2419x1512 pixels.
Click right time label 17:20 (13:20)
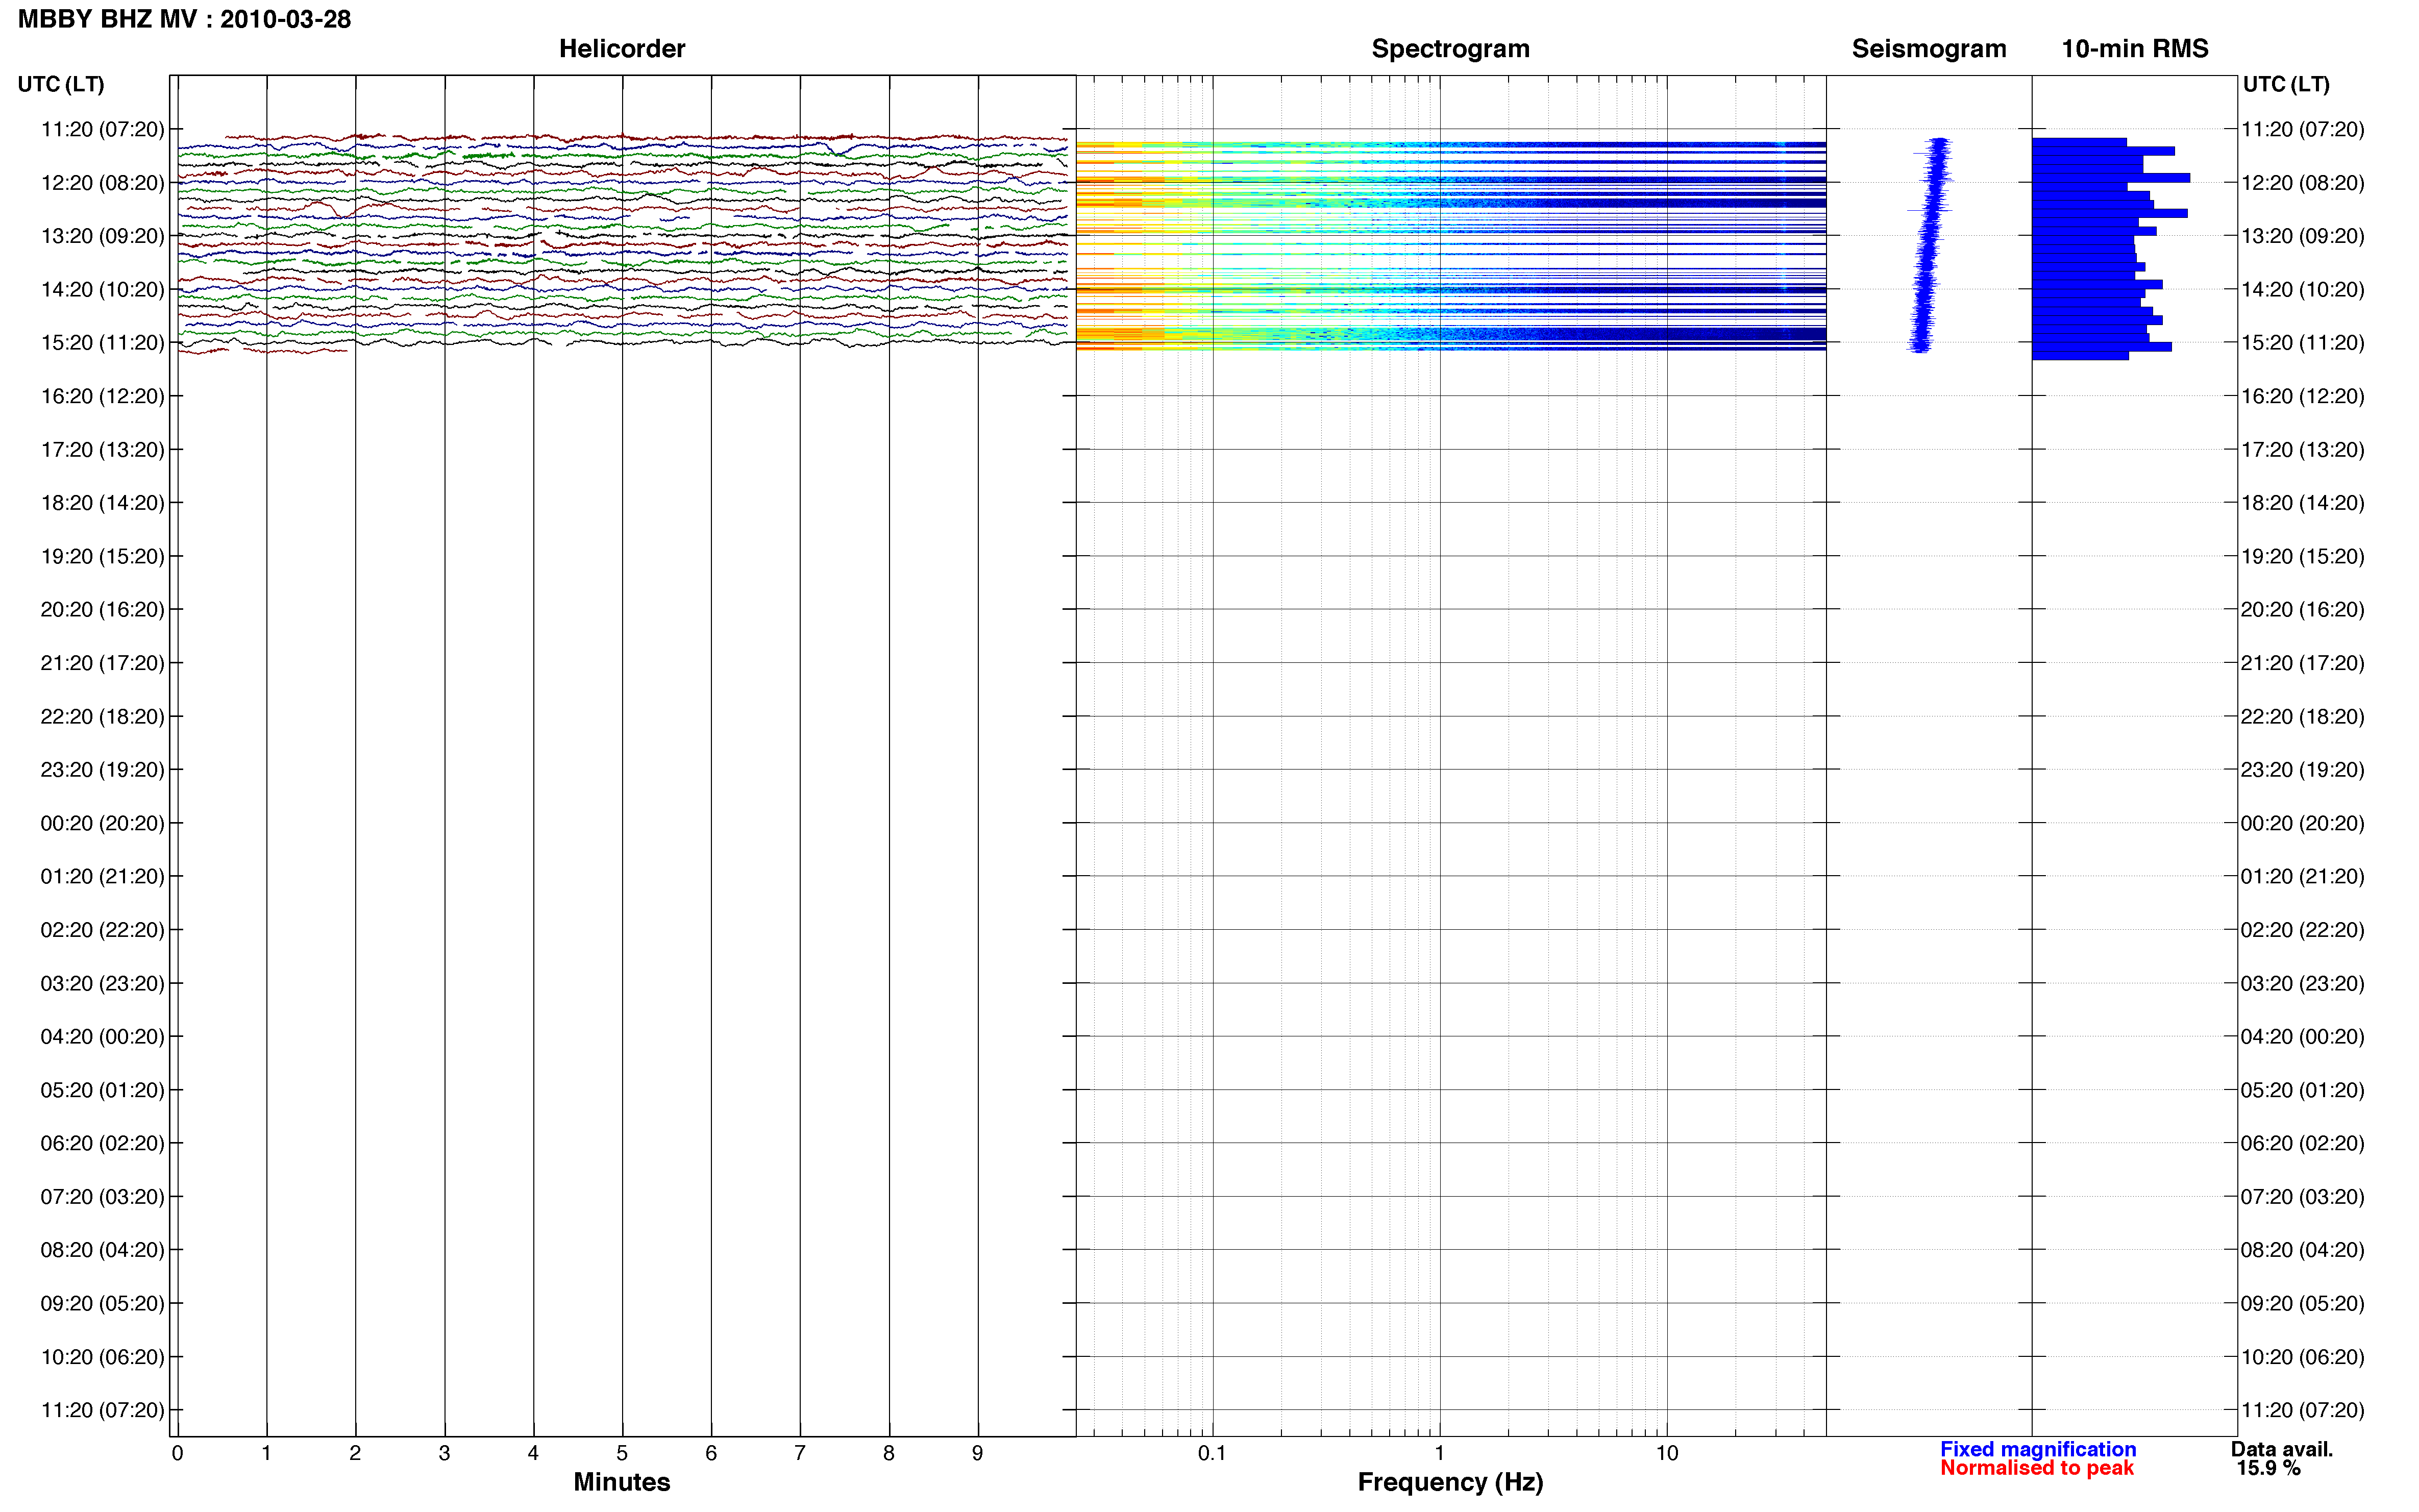[x=2302, y=450]
